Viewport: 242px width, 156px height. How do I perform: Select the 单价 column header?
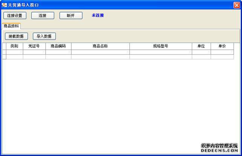[x=222, y=46]
